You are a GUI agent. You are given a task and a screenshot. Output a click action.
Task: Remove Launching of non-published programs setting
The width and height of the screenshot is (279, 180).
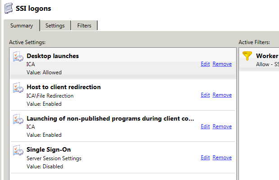point(222,126)
